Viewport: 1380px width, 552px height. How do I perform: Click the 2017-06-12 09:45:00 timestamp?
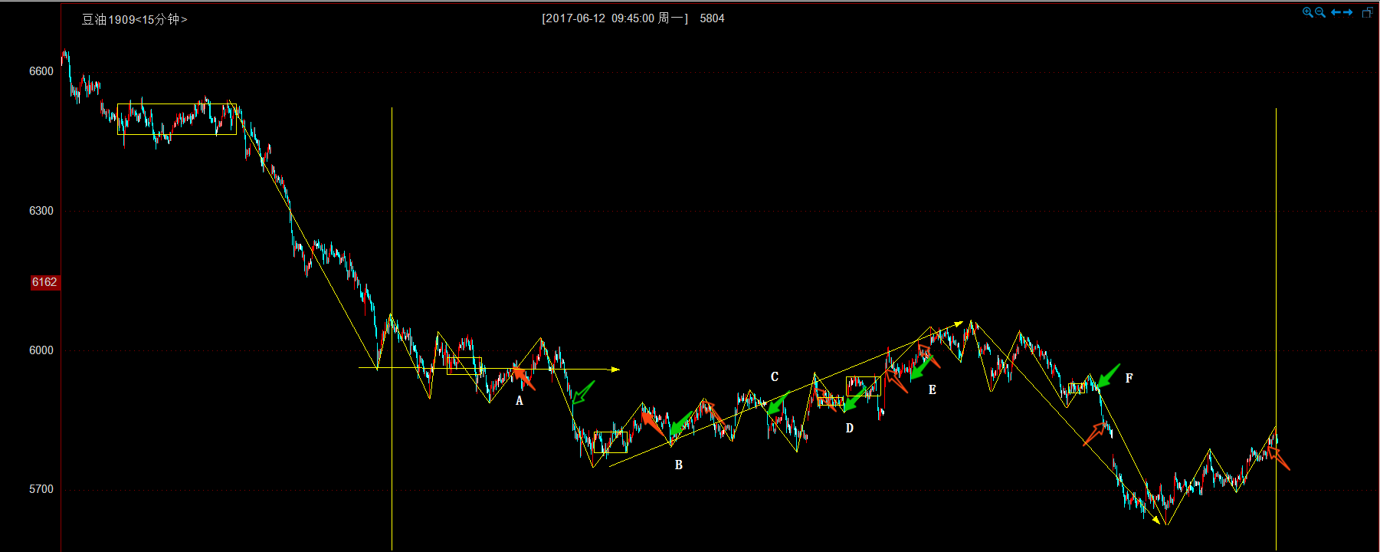pyautogui.click(x=615, y=18)
